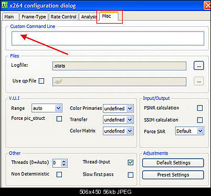The width and height of the screenshot is (211, 196).
Task: Enable the Slow first pass checkbox
Action: click(x=131, y=175)
